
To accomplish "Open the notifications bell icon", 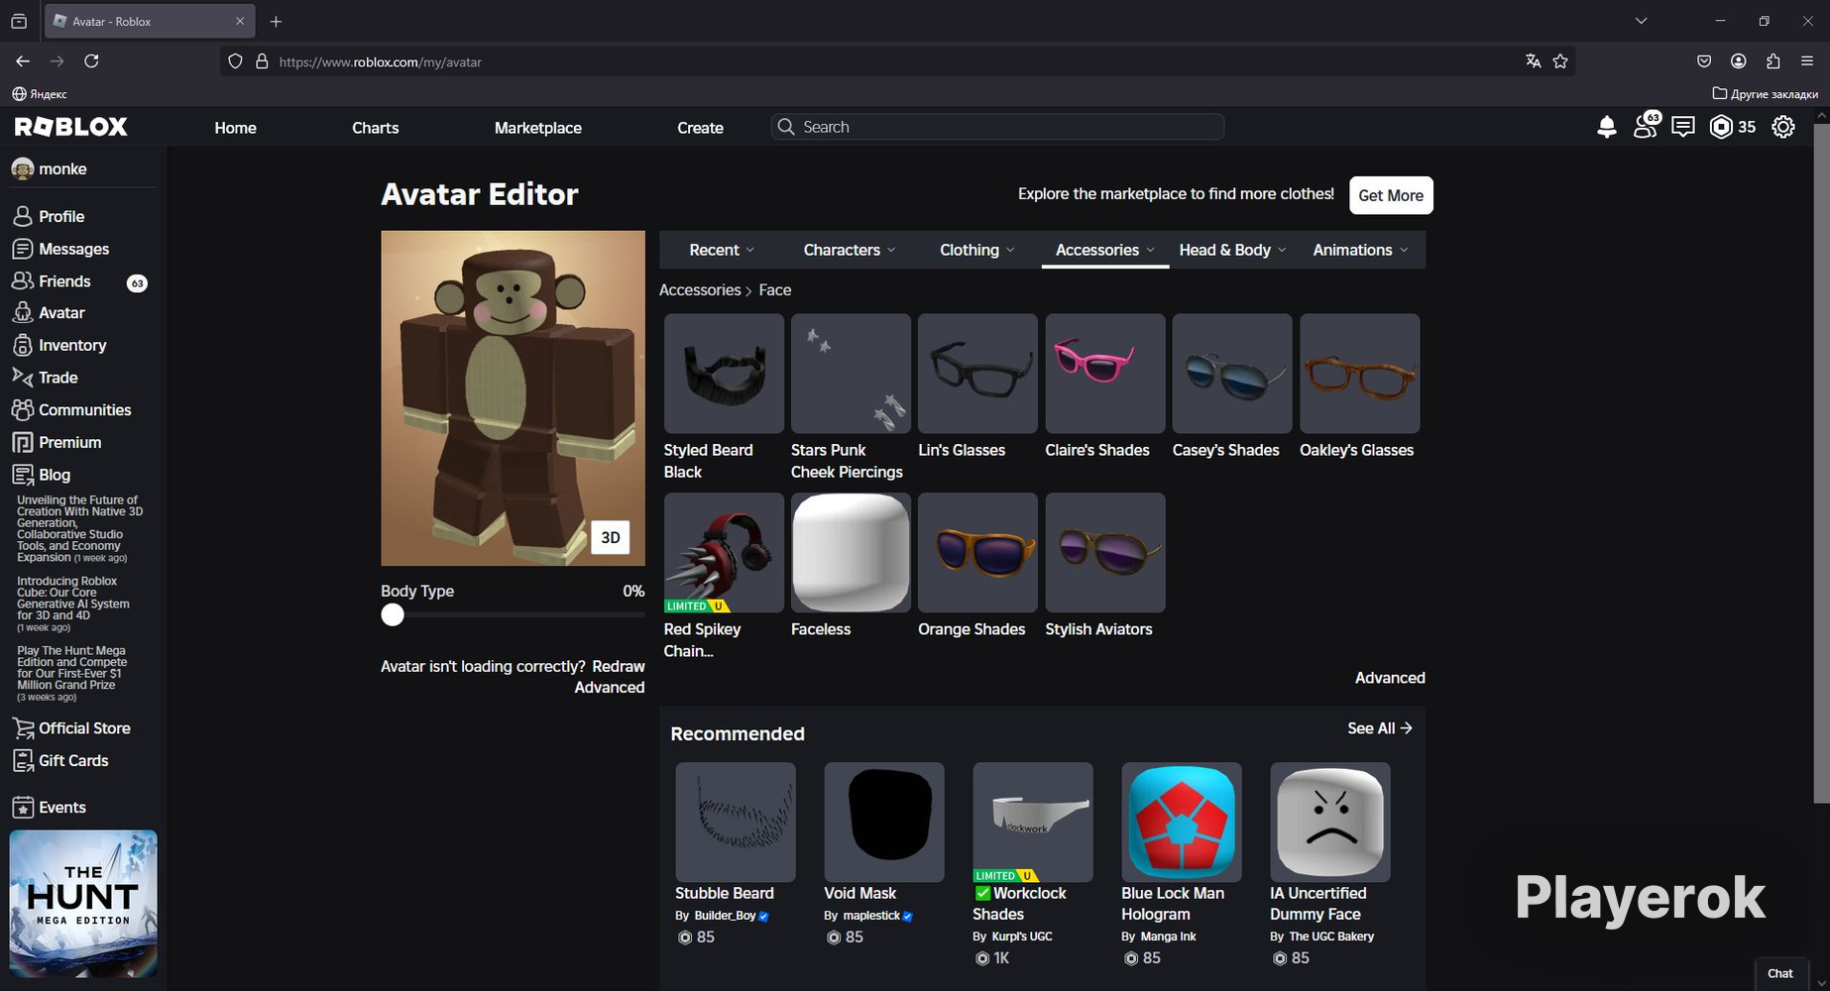I will [x=1607, y=127].
